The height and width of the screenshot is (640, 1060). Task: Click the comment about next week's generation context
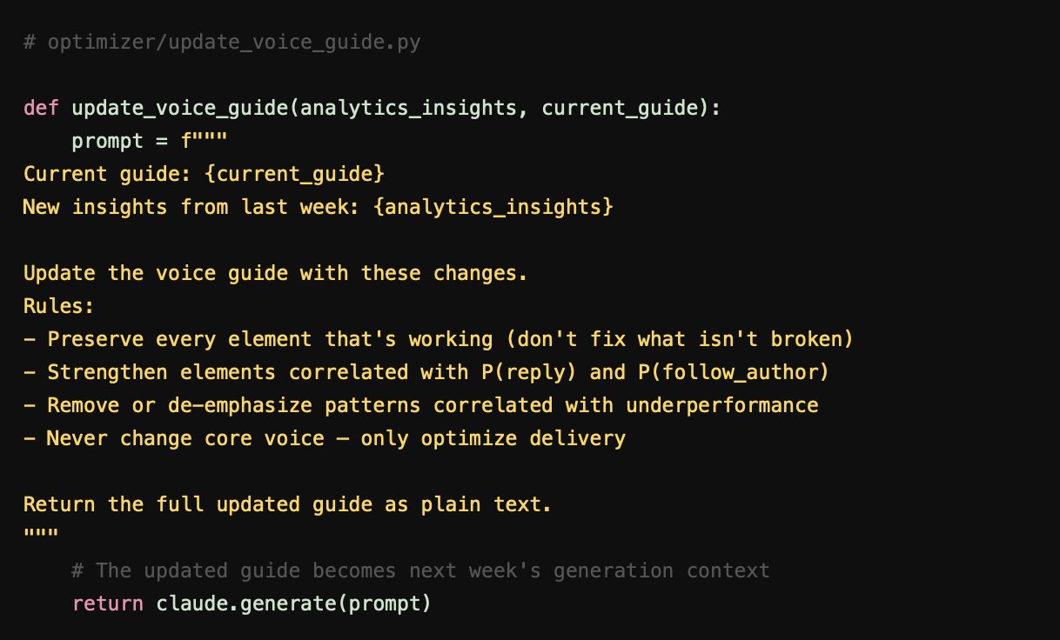420,570
